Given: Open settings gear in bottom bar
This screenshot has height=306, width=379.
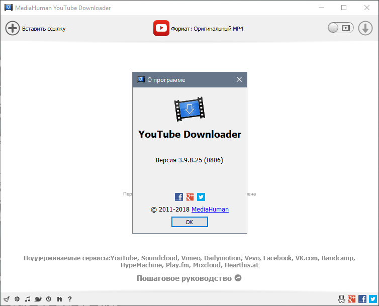Looking at the screenshot, I should tap(17, 299).
